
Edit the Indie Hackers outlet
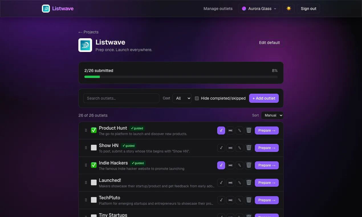tap(239, 165)
